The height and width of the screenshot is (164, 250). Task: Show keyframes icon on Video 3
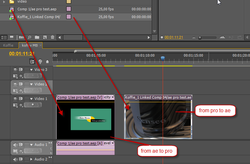(21, 76)
